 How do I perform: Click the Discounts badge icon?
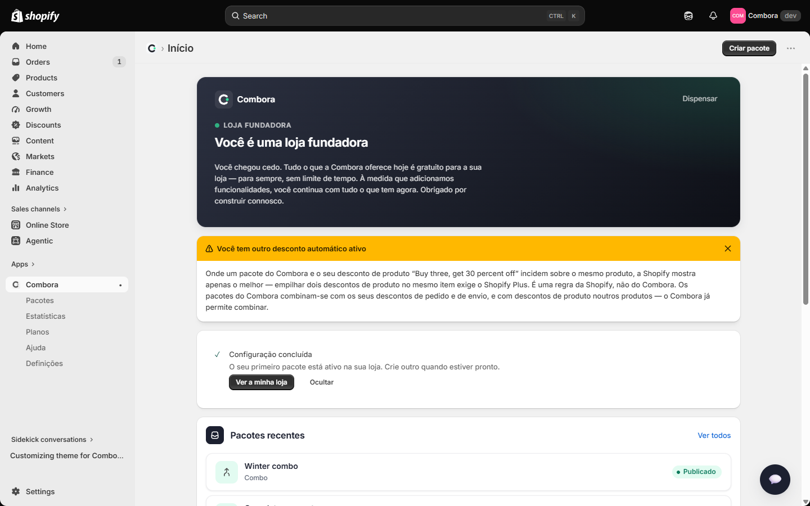coord(16,125)
